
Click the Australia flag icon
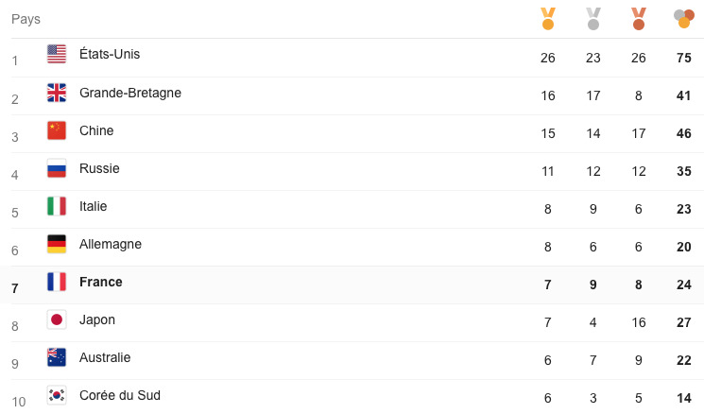(57, 357)
